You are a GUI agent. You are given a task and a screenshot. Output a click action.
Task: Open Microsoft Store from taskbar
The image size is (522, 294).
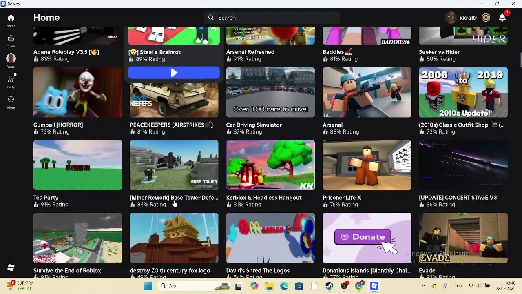pyautogui.click(x=299, y=286)
